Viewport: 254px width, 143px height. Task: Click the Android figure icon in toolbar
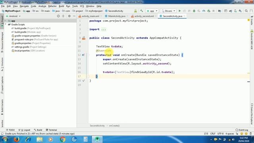click(135, 11)
